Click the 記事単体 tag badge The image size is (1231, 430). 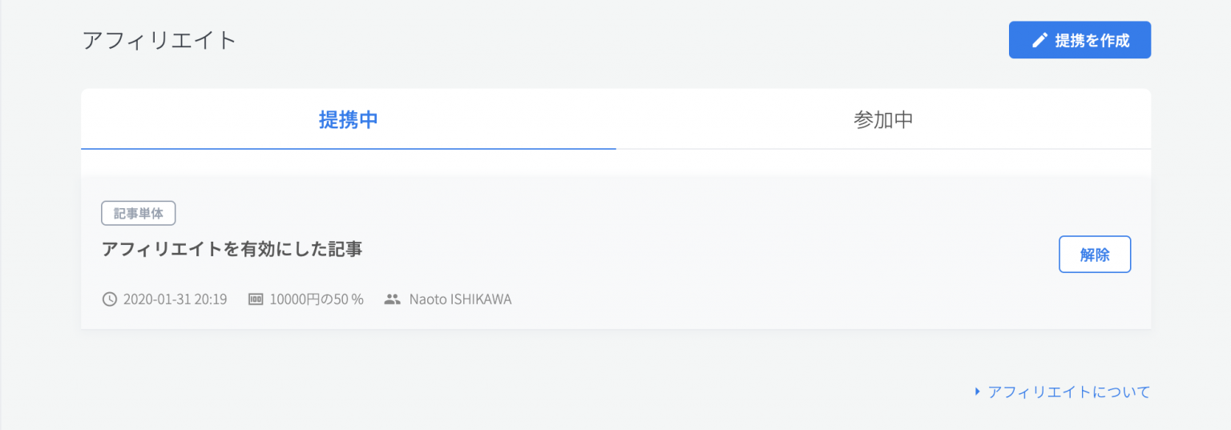pyautogui.click(x=139, y=214)
